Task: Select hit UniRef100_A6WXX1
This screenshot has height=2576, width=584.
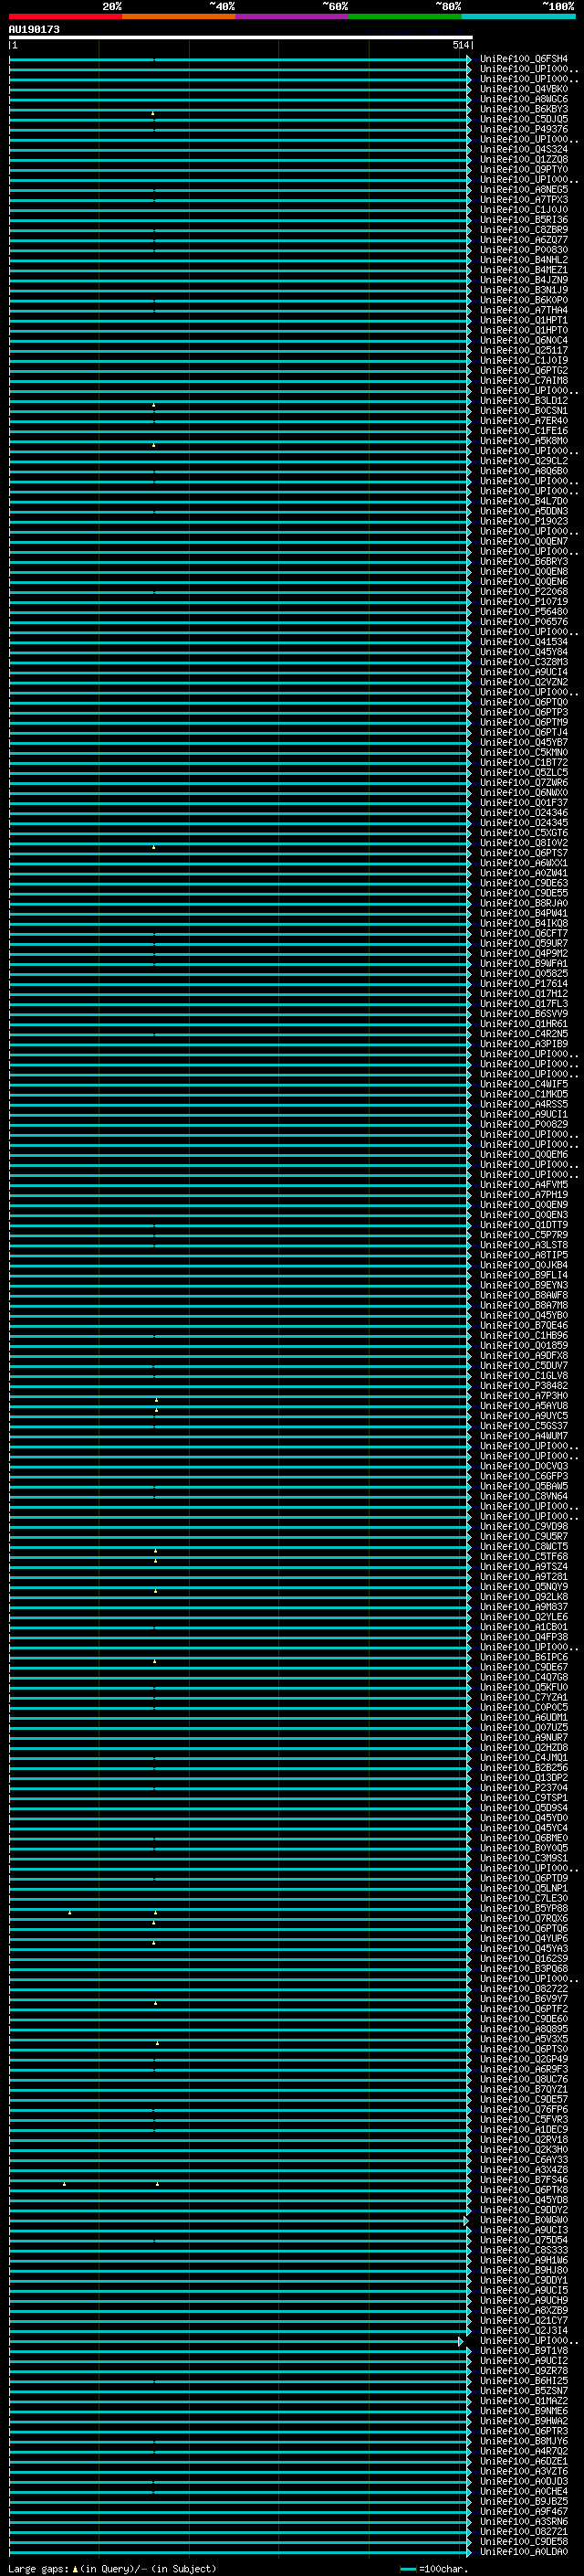Action: pos(524,863)
